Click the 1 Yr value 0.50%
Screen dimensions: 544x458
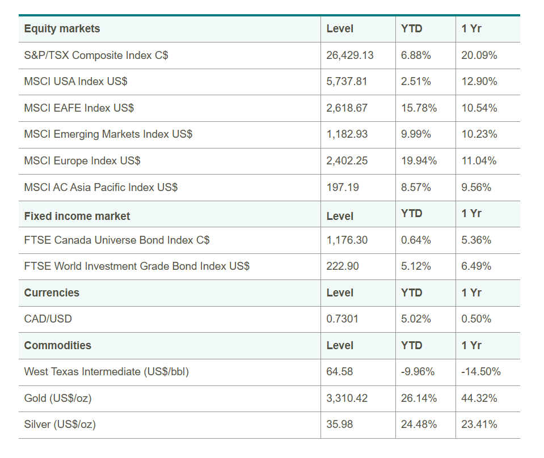tap(476, 319)
